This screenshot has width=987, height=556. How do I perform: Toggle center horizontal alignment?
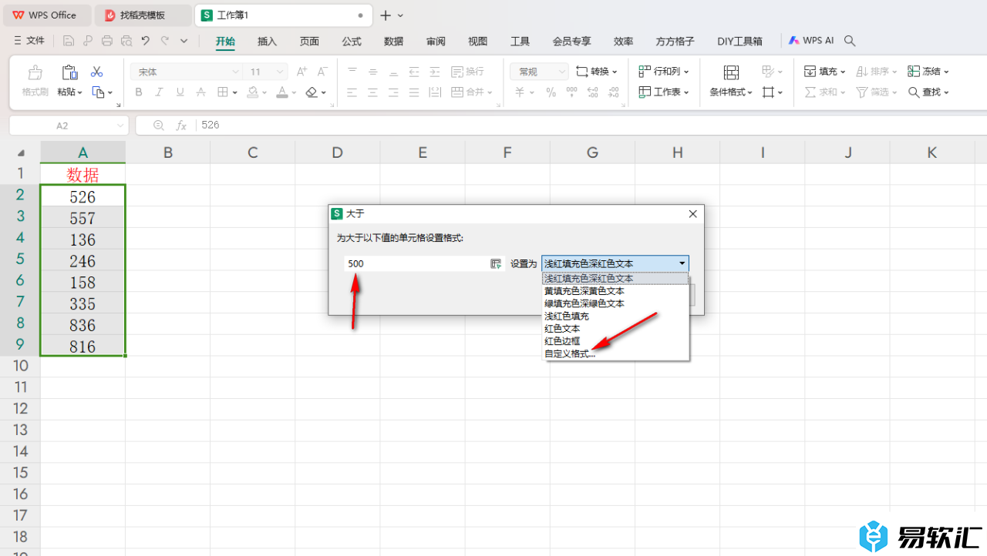(x=372, y=92)
